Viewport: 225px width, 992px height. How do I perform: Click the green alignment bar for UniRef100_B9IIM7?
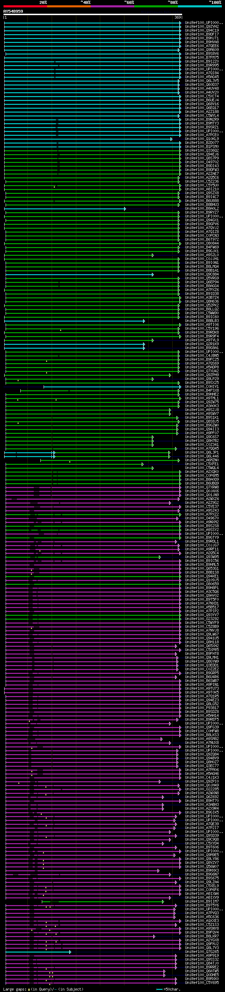(x=103, y=902)
